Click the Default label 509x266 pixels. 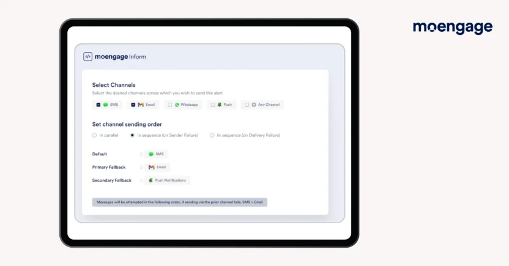pos(99,154)
